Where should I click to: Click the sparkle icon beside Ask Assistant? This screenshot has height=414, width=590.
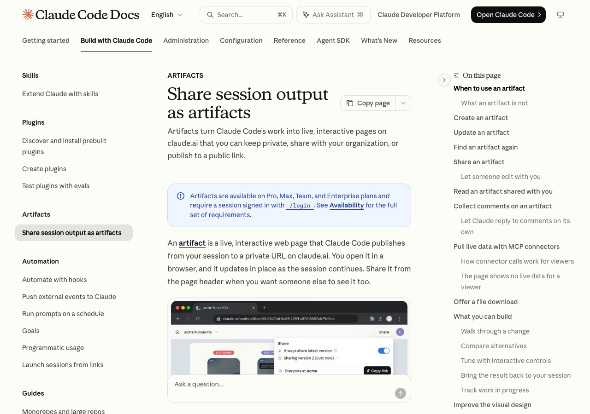pos(306,15)
